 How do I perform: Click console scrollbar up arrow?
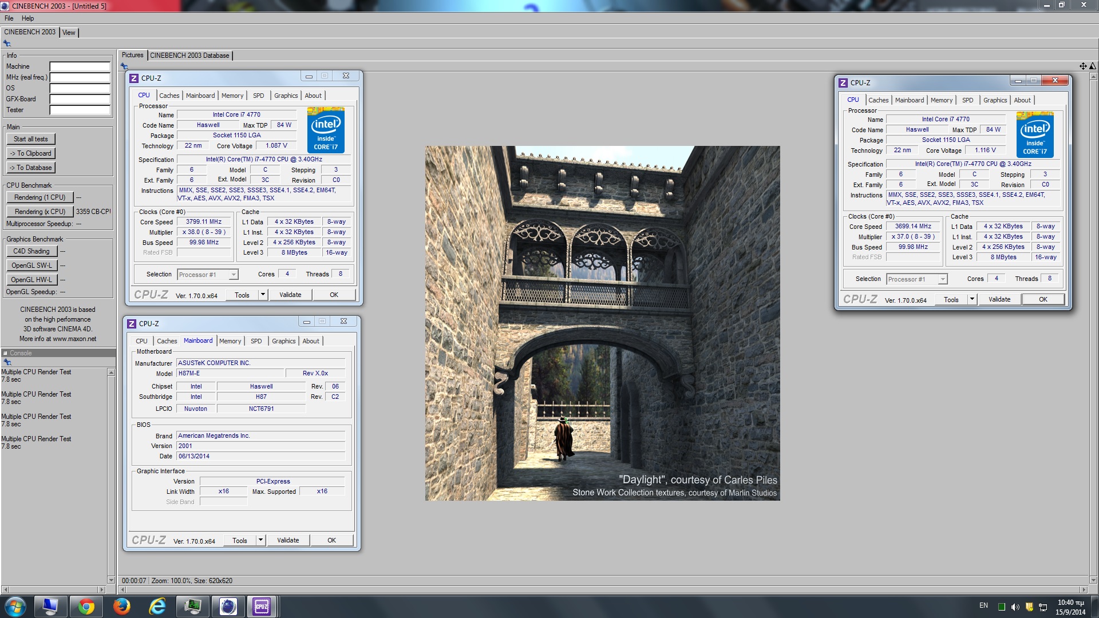tap(111, 373)
